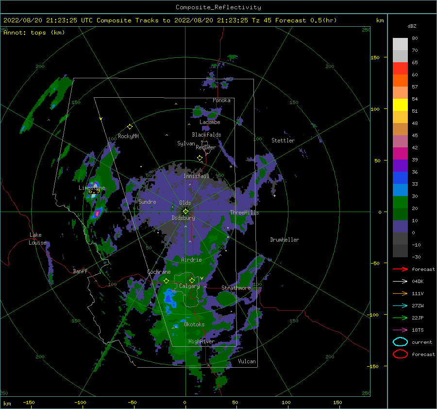Click the Sundre town label
The image size is (437, 409).
coord(148,201)
